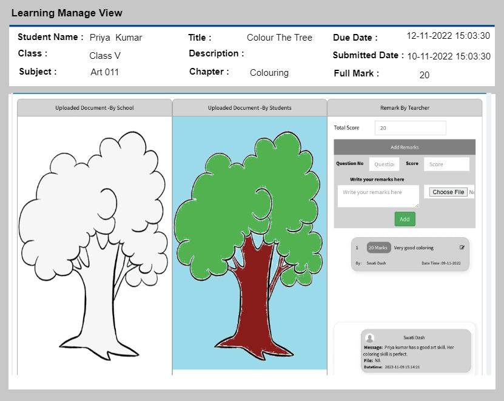Image resolution: width=504 pixels, height=401 pixels.
Task: Open the Uploaded Document -By Students panel header
Action: click(x=250, y=108)
